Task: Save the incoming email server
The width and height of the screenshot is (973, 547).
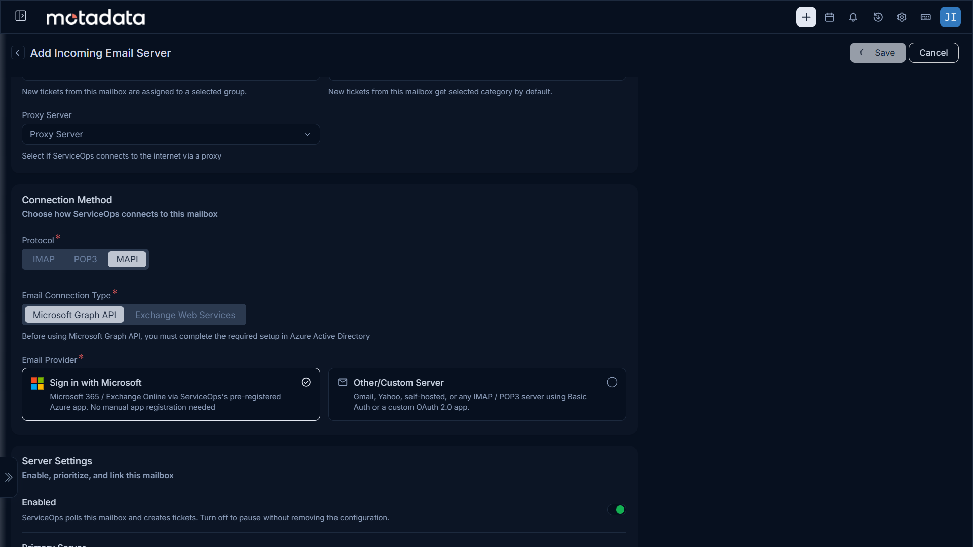Action: point(877,53)
